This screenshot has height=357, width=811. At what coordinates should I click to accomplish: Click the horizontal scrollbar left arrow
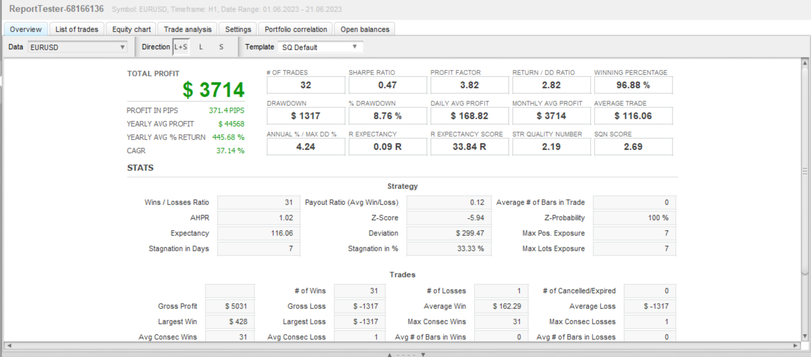coord(9,345)
